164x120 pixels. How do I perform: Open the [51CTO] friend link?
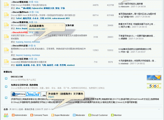pyautogui.click(x=117, y=99)
